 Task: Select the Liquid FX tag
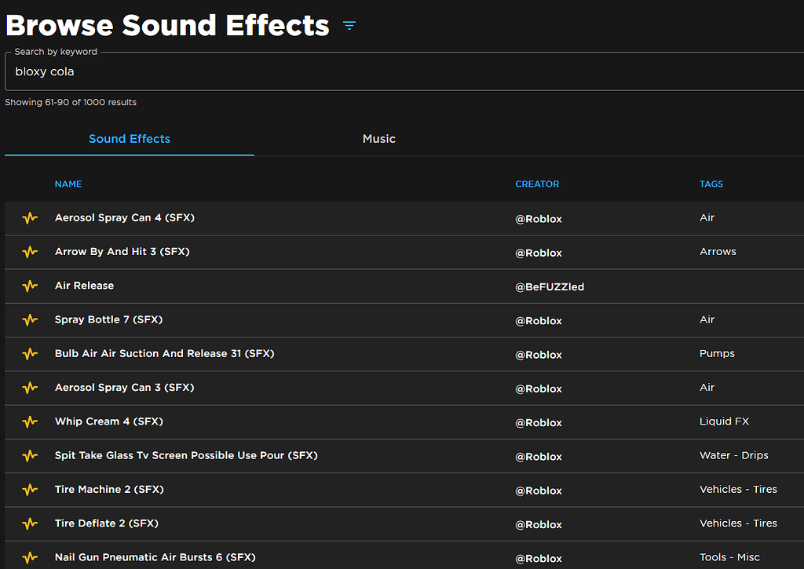[724, 421]
